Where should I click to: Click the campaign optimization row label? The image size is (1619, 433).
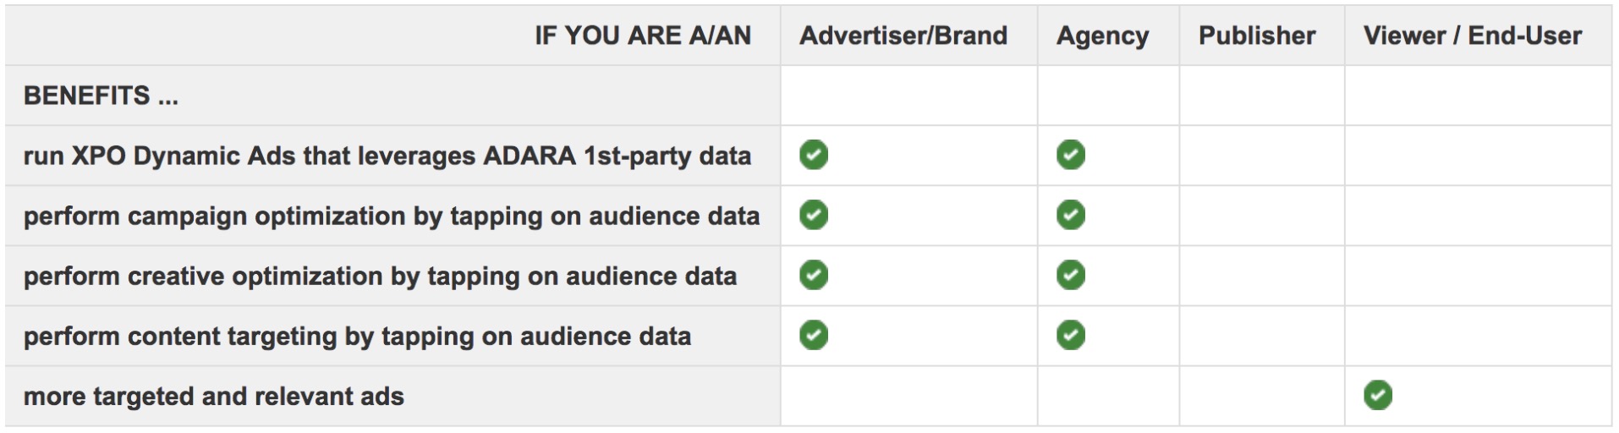click(x=391, y=216)
